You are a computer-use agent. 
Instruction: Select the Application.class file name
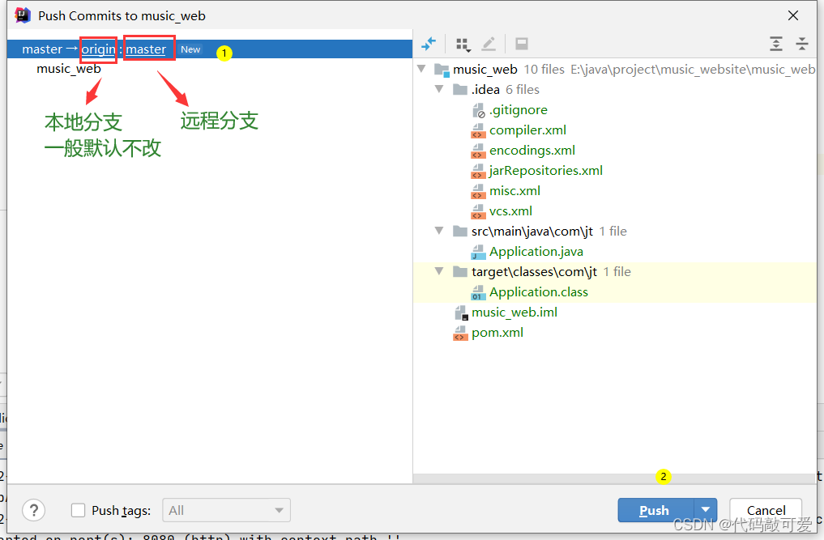pos(539,292)
